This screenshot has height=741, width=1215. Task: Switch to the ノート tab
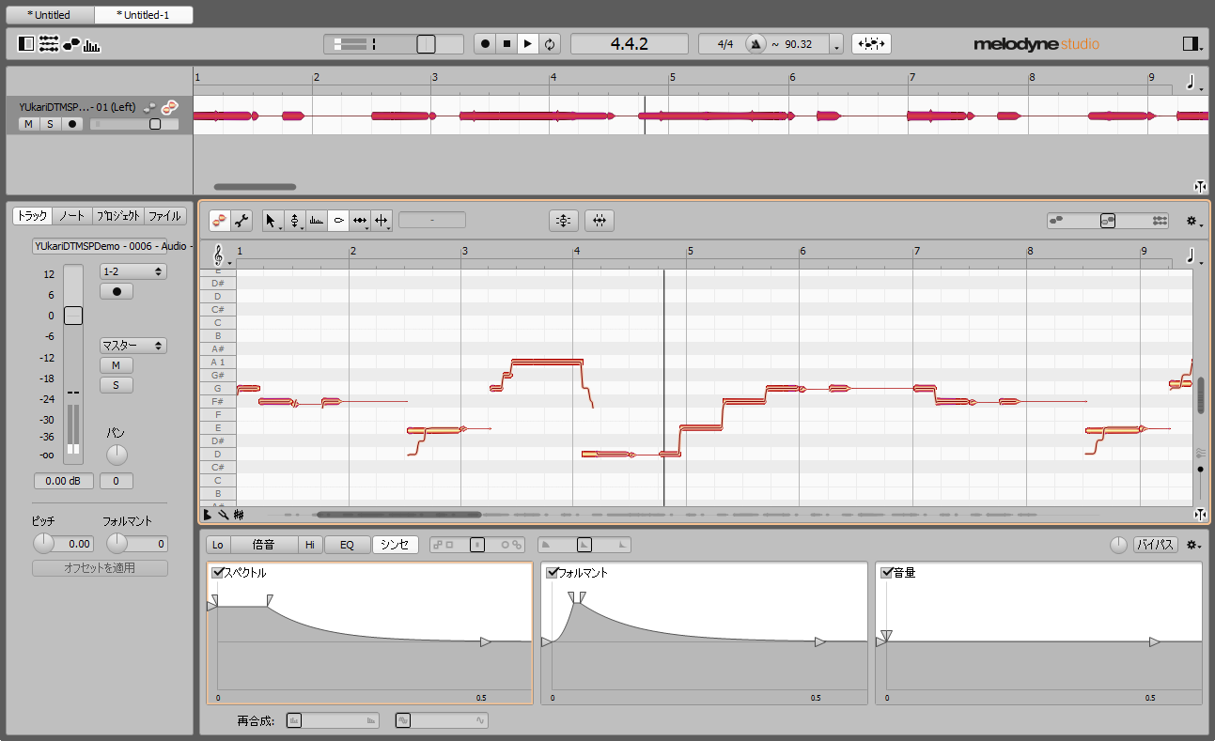(x=72, y=216)
